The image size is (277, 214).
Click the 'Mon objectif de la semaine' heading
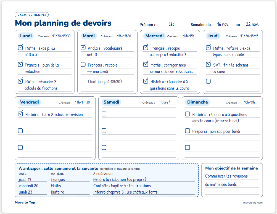click(231, 168)
